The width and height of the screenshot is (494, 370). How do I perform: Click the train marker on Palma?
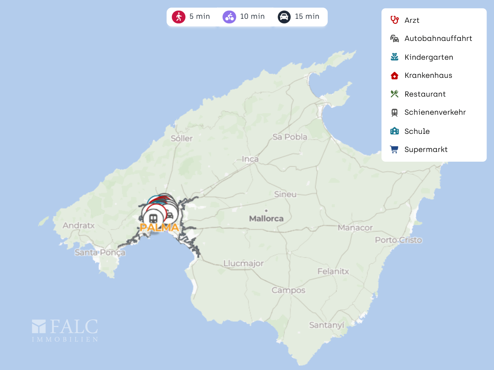coord(153,219)
